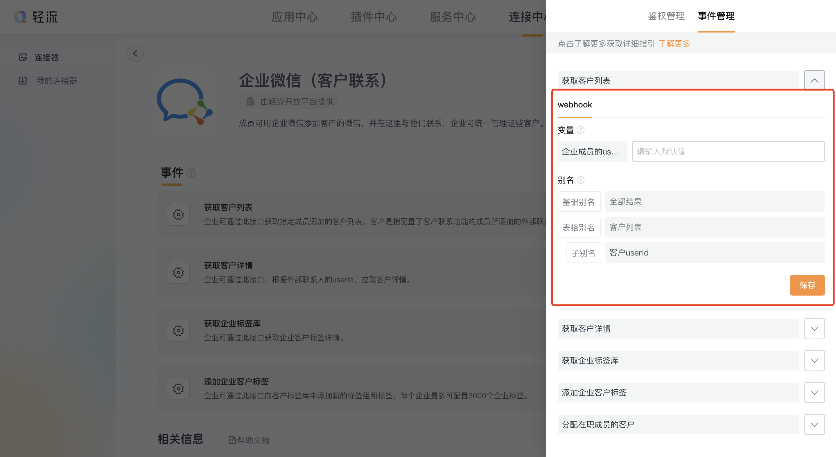Click the 保存 button

807,285
